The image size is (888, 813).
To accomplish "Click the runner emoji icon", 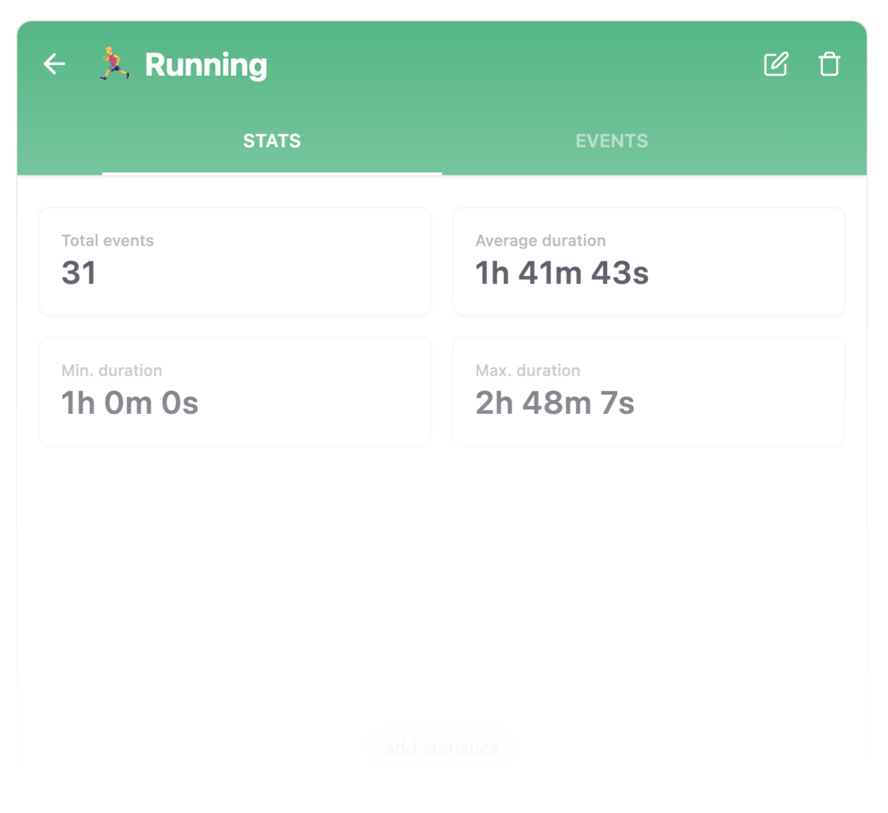I will (x=114, y=64).
